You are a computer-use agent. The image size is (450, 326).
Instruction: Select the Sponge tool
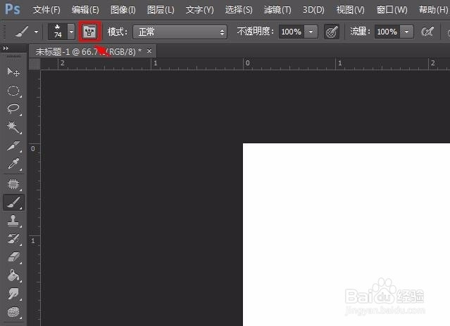13,312
